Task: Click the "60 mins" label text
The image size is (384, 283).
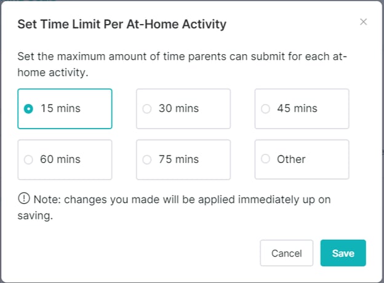Action: 60,159
